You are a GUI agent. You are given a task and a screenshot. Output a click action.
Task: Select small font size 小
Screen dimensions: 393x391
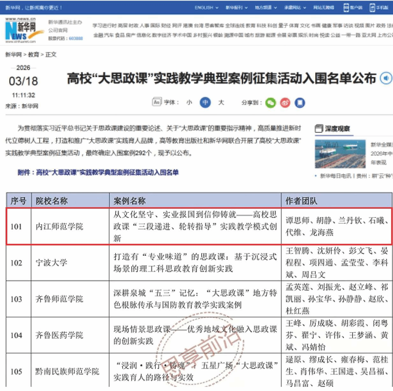click(189, 103)
